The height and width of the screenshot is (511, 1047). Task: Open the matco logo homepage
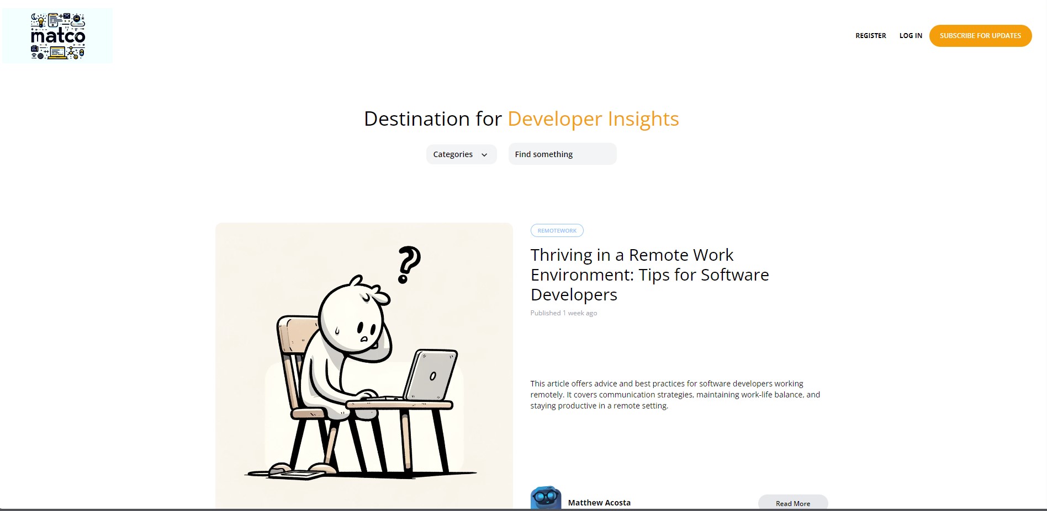57,36
